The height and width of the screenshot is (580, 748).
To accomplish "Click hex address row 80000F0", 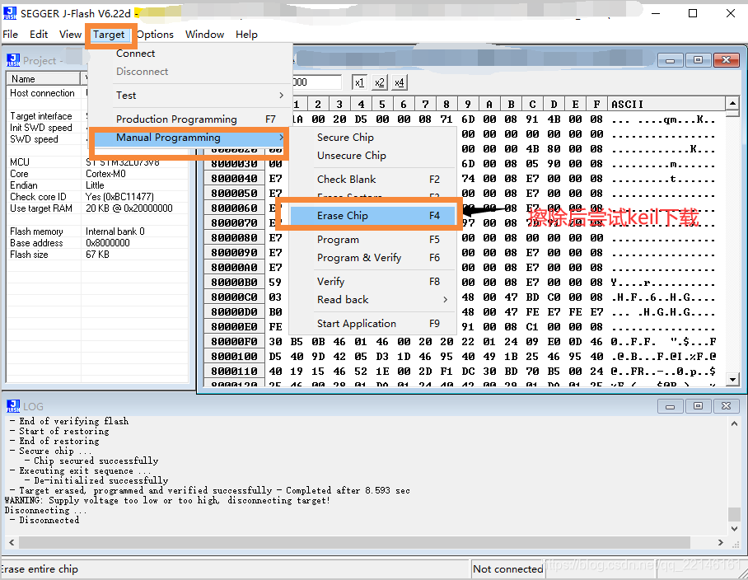I will tap(234, 342).
